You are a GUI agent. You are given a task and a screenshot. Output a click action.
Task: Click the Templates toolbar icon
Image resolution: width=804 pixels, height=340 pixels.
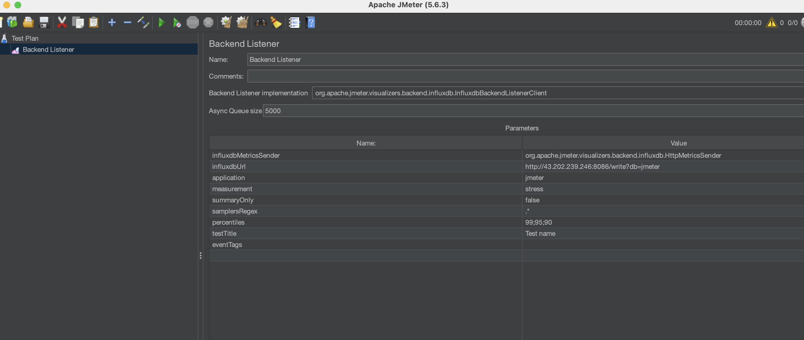click(x=13, y=23)
